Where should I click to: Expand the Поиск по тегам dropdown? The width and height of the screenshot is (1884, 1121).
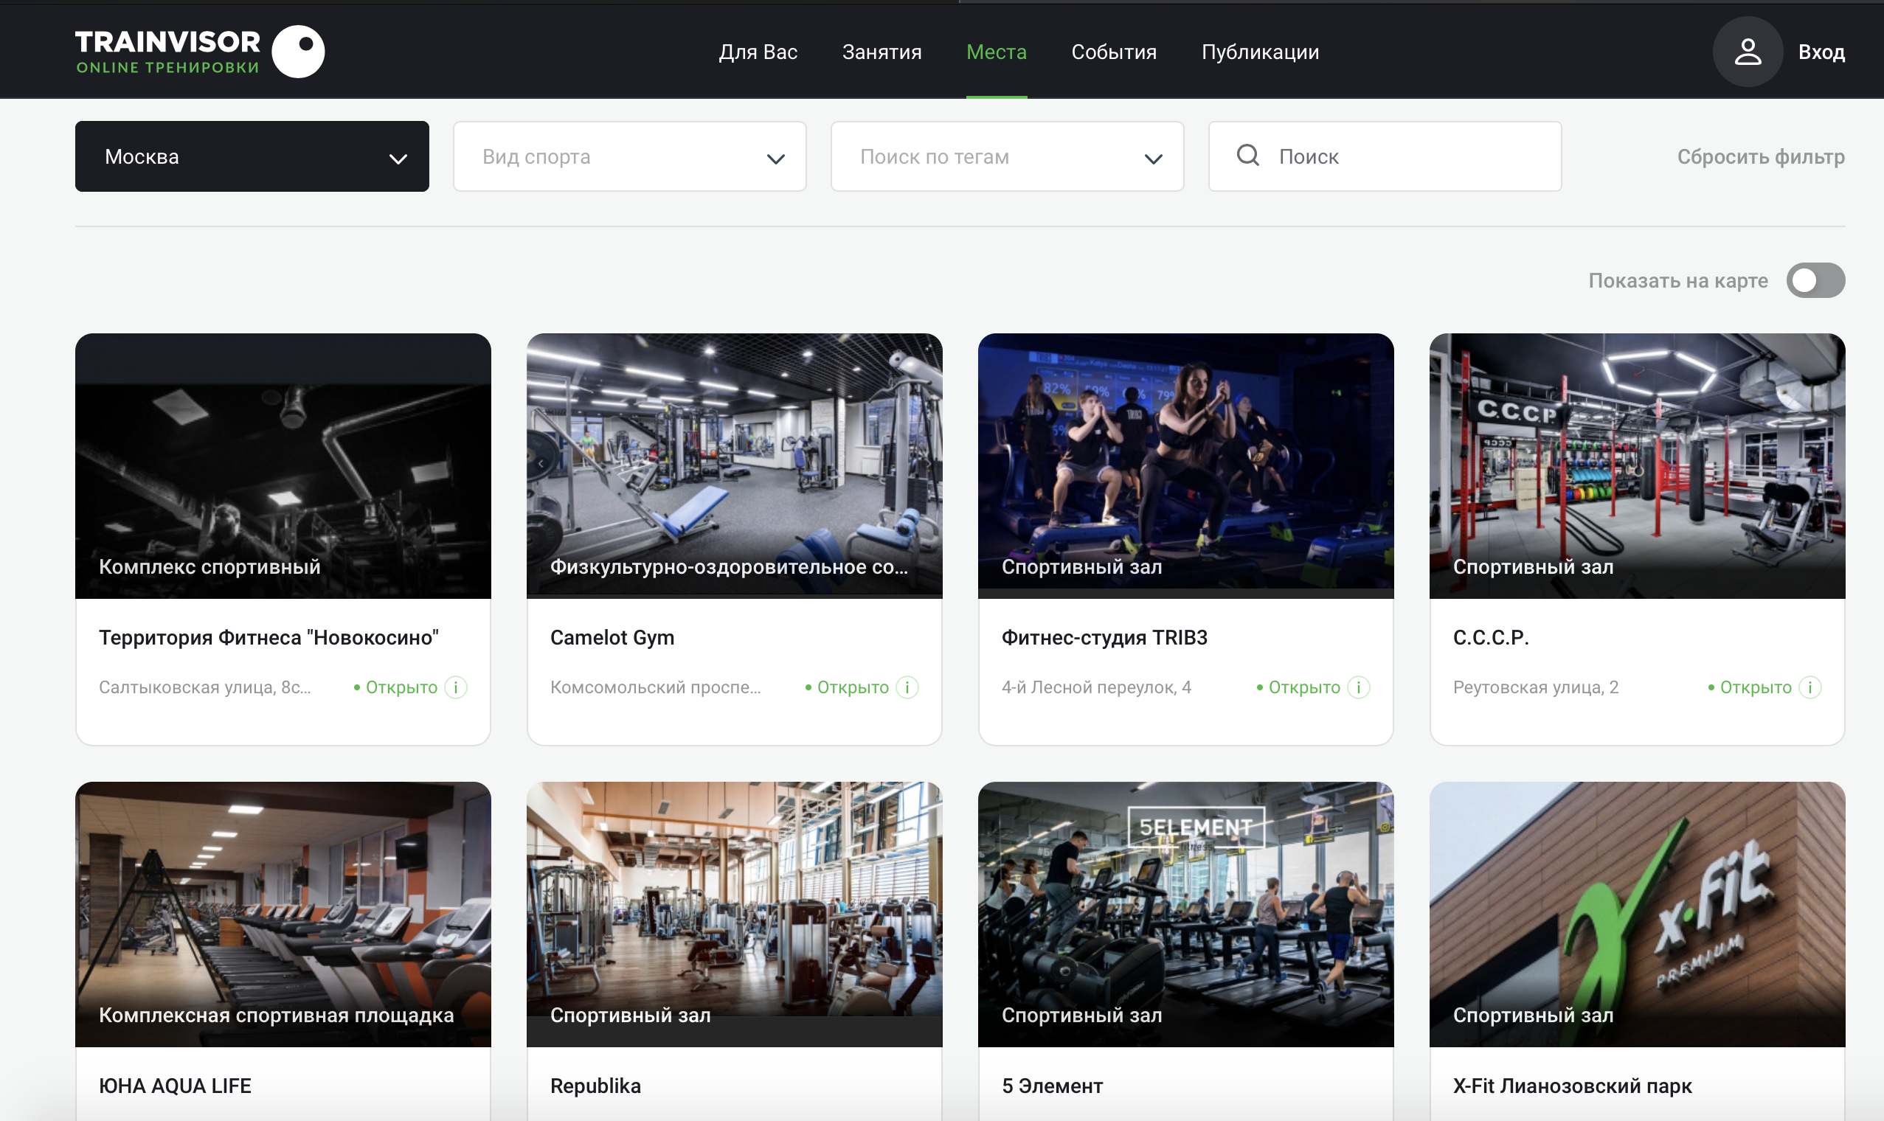1006,156
